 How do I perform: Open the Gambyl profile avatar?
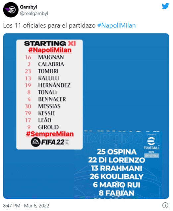tap(11, 10)
